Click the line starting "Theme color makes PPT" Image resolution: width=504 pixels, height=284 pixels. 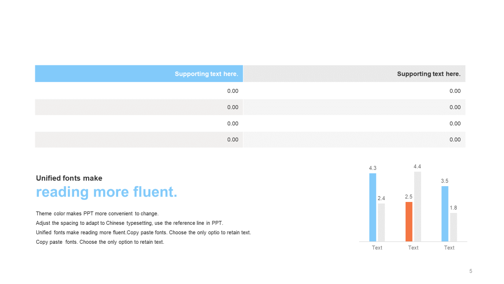(x=97, y=214)
